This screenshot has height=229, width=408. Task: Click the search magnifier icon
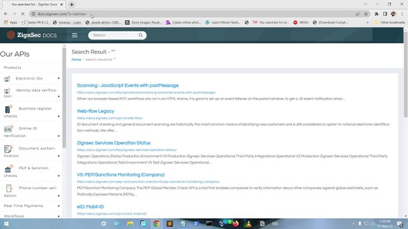pos(140,35)
